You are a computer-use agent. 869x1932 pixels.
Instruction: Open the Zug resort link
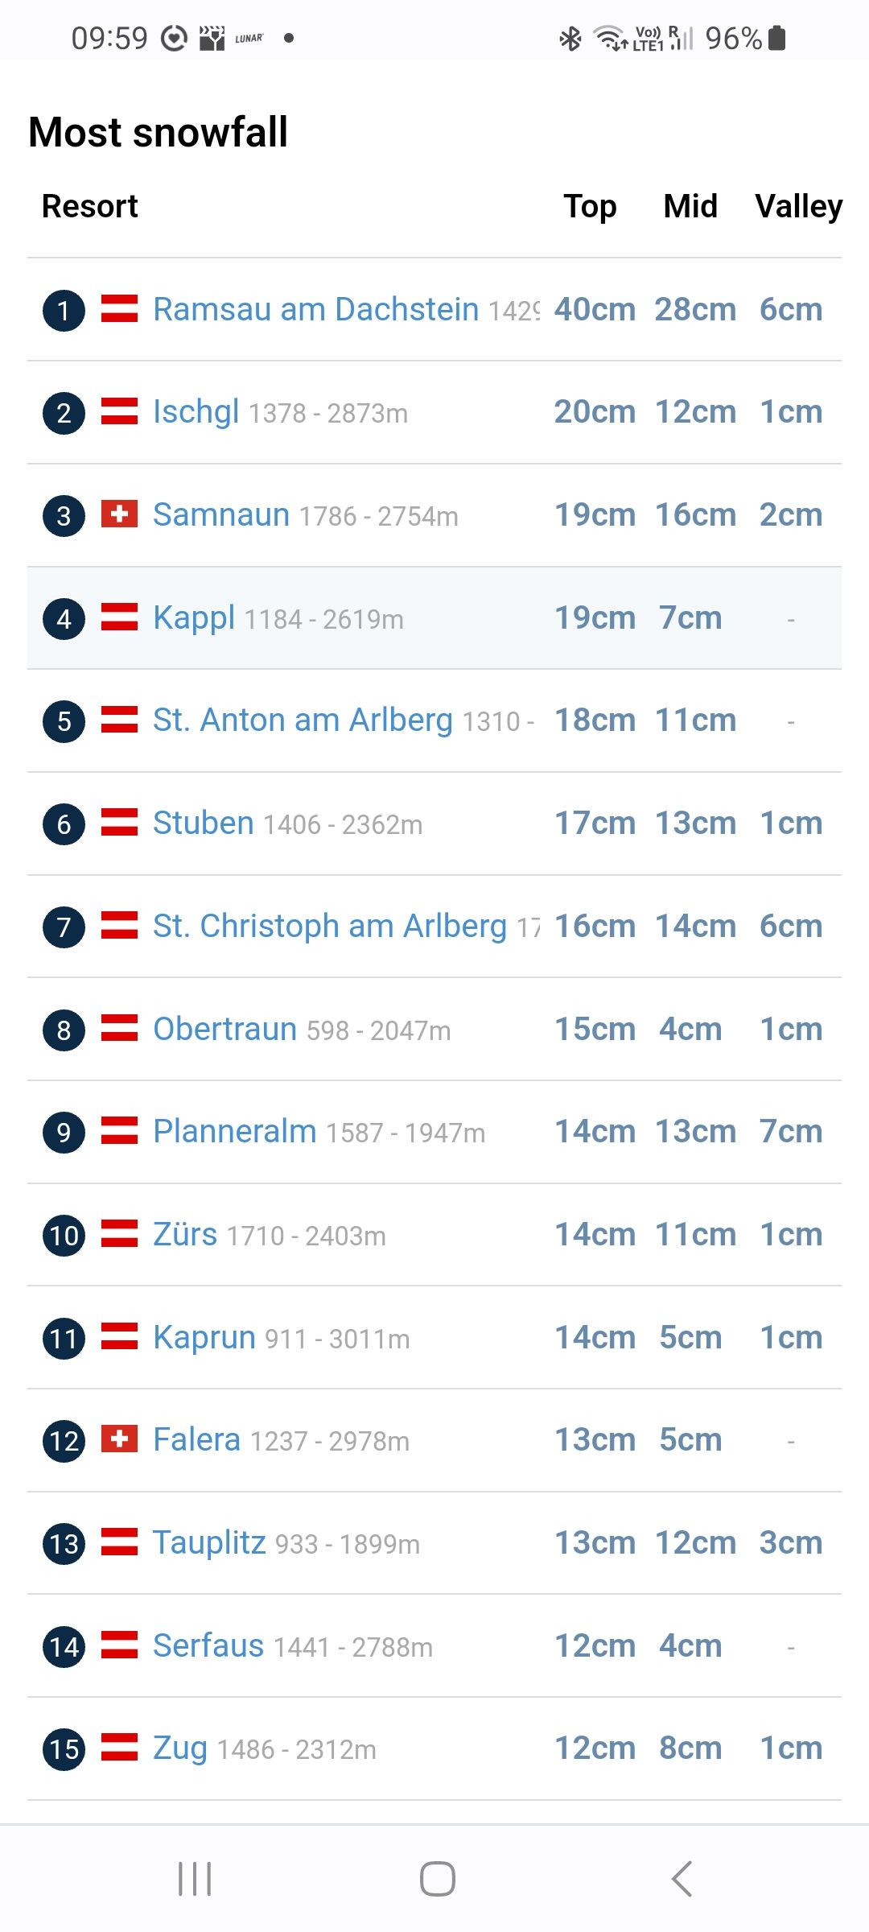click(x=180, y=1748)
